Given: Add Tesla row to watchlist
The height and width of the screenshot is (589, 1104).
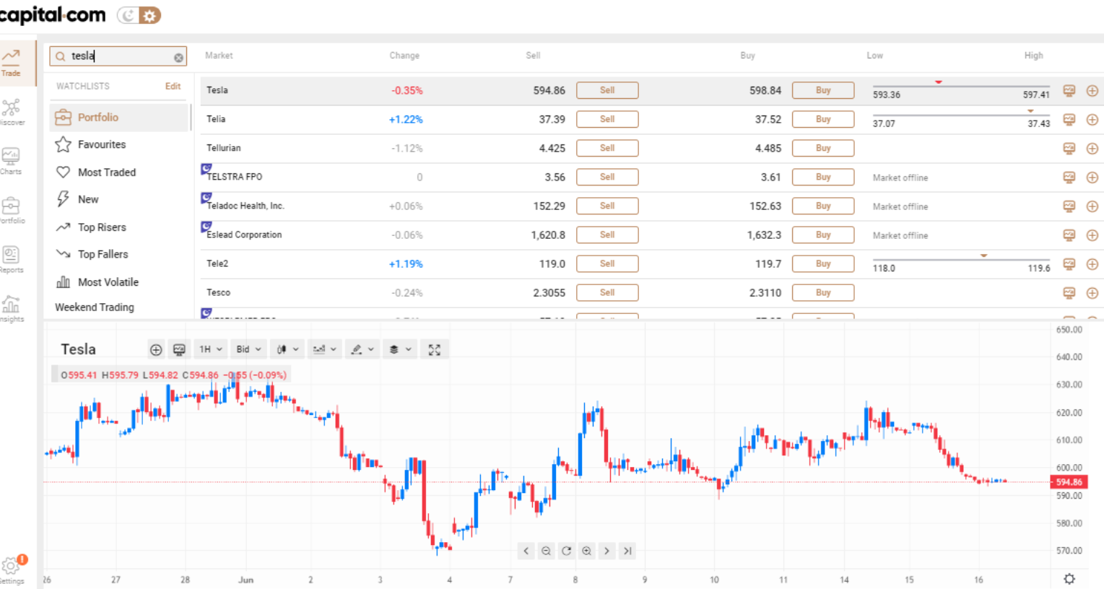Looking at the screenshot, I should pyautogui.click(x=1092, y=91).
